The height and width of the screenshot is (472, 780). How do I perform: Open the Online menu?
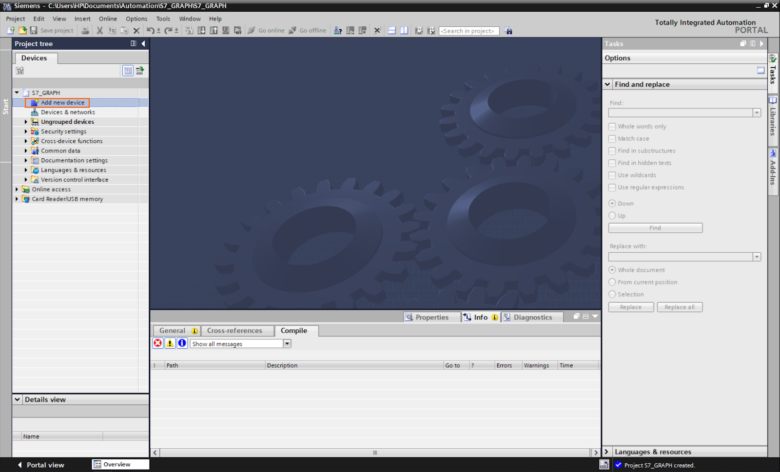pos(108,19)
